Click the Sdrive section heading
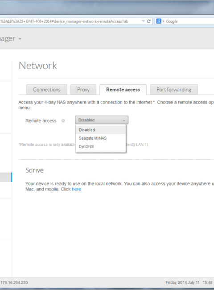Screen dimensions: 214x290 [x=35, y=170]
